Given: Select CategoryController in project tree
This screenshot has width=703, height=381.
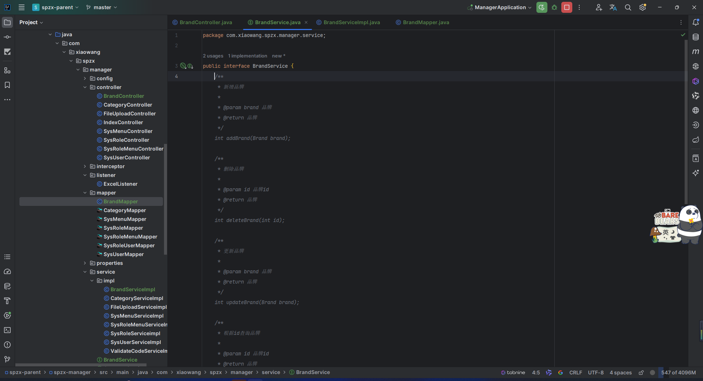Looking at the screenshot, I should (x=128, y=105).
